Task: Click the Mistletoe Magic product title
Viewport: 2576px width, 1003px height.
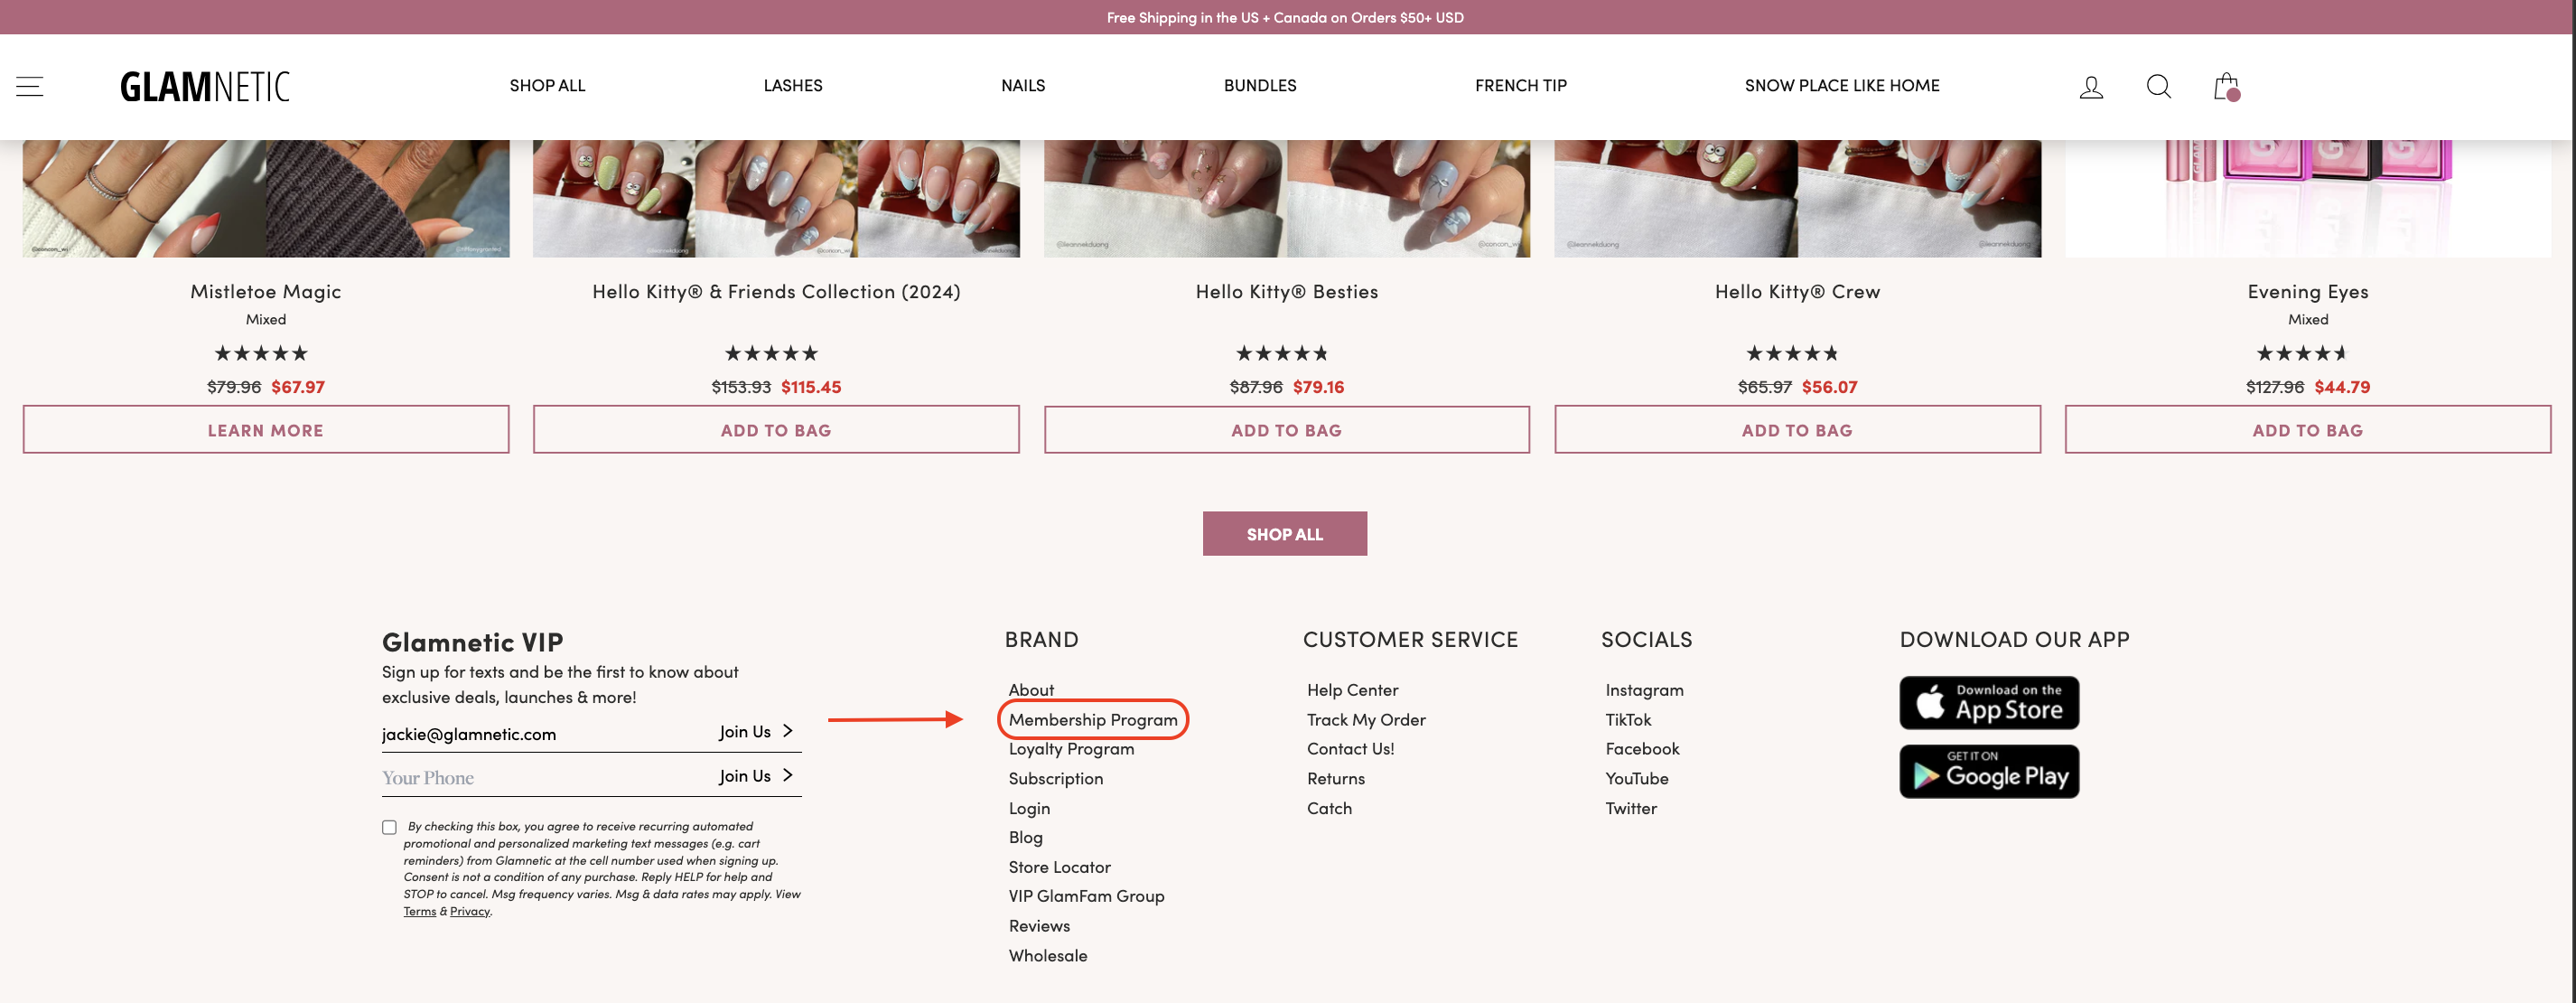Action: pyautogui.click(x=266, y=292)
